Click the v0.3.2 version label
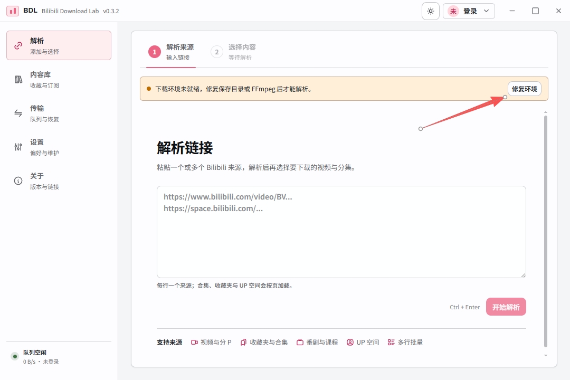Image resolution: width=570 pixels, height=380 pixels. pos(111,11)
